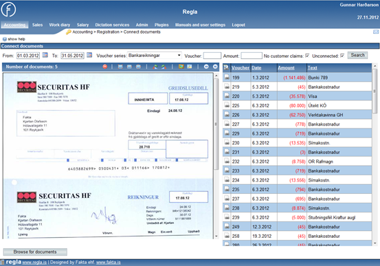Click Browse for documents button
The width and height of the screenshot is (380, 266).
click(x=35, y=252)
